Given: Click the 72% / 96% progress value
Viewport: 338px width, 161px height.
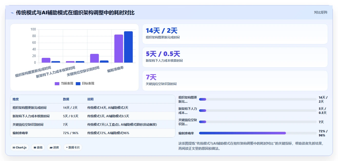Looking at the screenshot, I should point(323,133).
